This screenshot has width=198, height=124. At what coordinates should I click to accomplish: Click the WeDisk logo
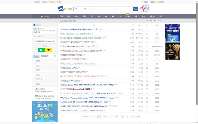point(65,9)
